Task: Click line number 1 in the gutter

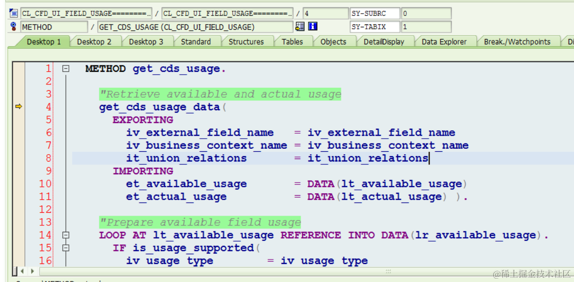Action: pos(48,68)
